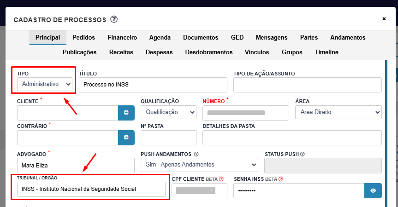Close the Cadastro de Processos dialog

click(x=384, y=19)
